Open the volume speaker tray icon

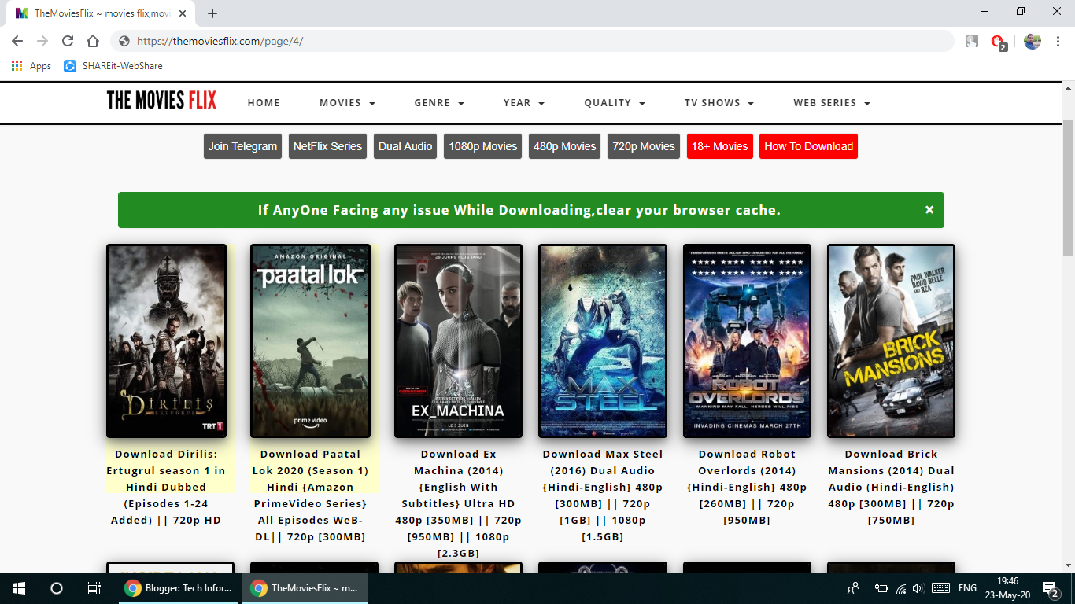pos(918,588)
